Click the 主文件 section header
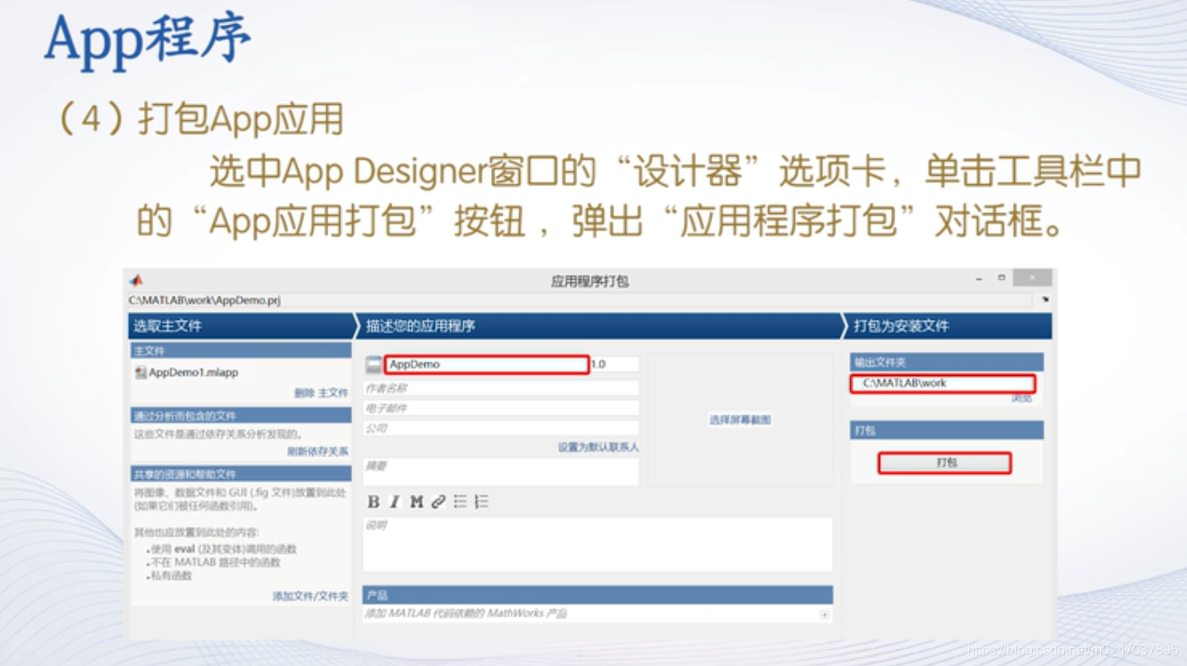The image size is (1187, 666). 240,350
